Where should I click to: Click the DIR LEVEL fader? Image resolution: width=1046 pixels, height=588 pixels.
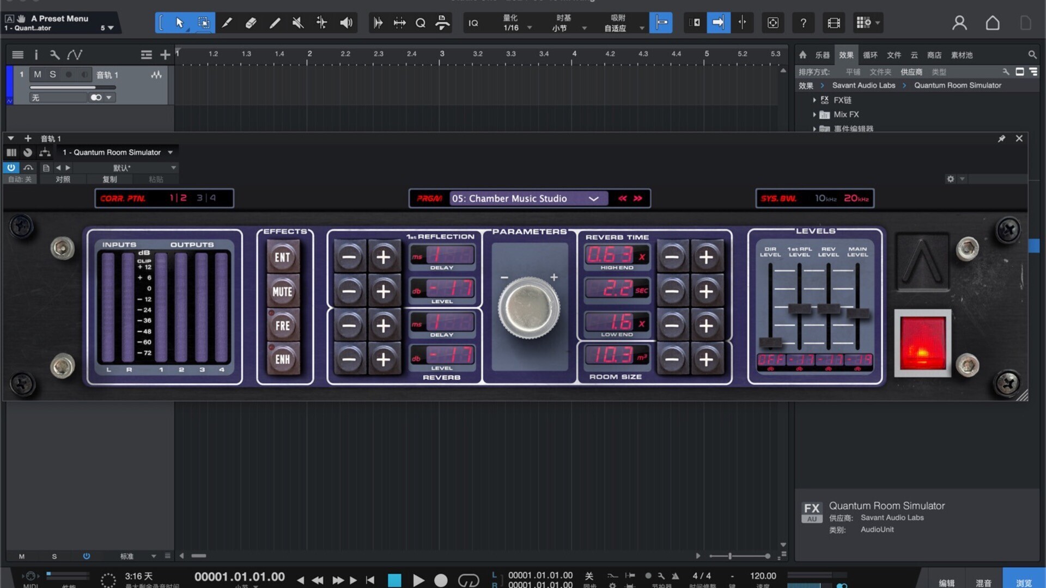(770, 342)
